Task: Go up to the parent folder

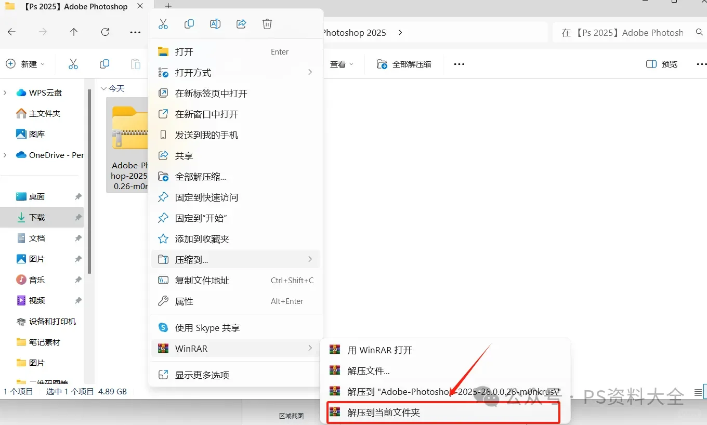Action: [x=73, y=32]
